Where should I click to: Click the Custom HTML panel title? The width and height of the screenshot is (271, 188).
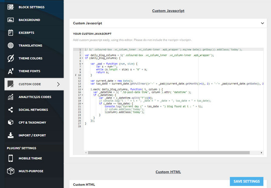[x=84, y=185]
